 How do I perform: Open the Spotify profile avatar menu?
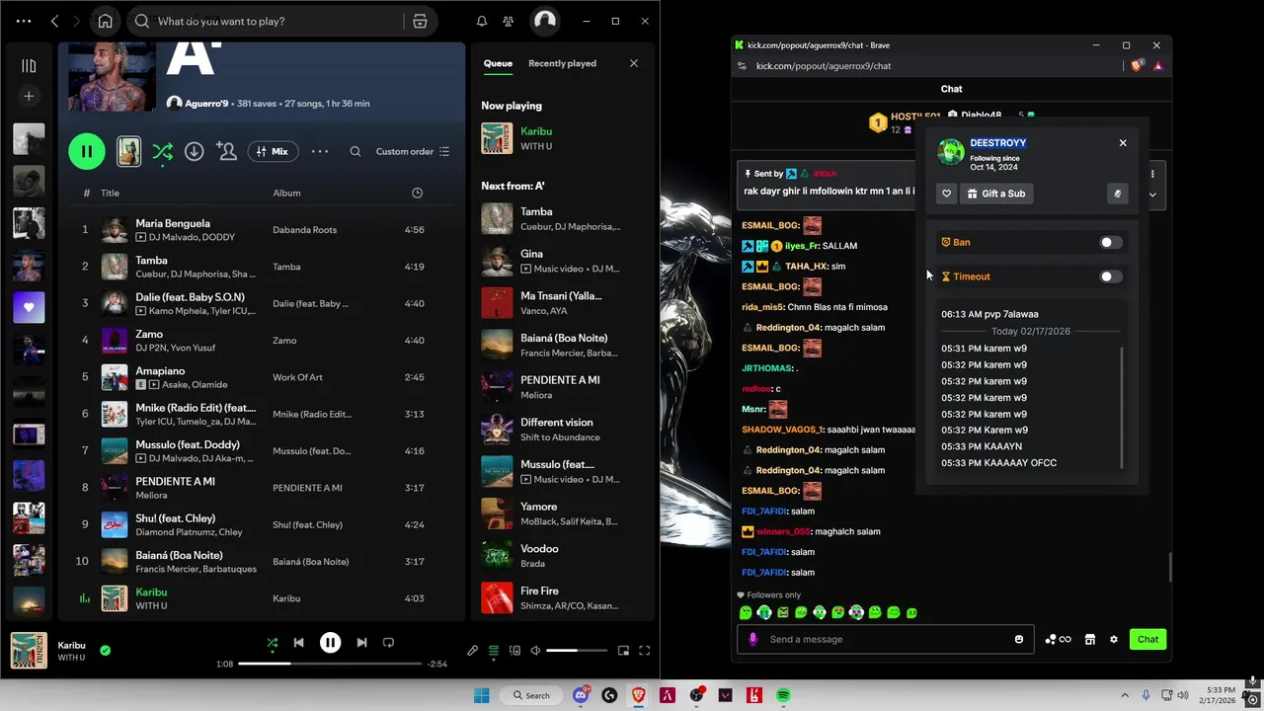tap(544, 21)
